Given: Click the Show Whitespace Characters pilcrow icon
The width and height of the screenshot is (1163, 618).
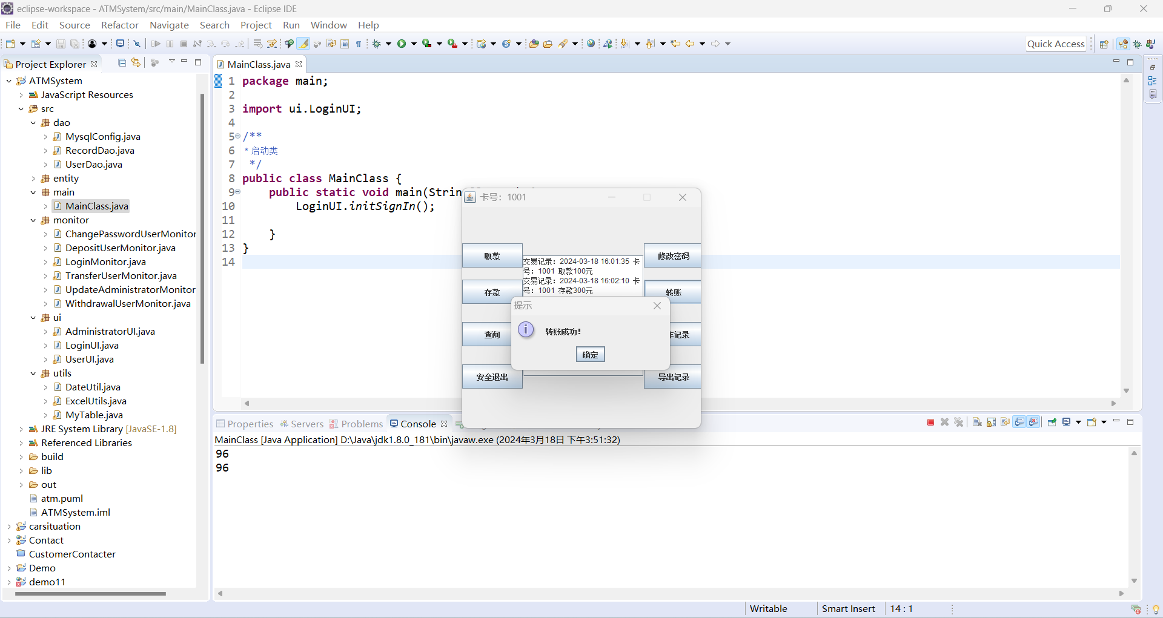Looking at the screenshot, I should 359,44.
